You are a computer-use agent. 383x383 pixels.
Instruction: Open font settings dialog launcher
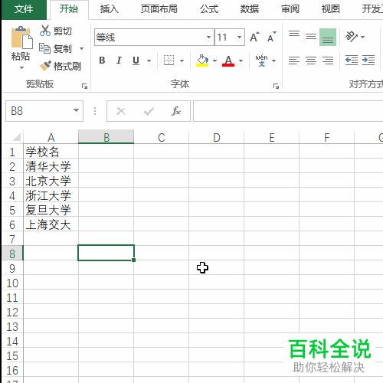[x=276, y=87]
